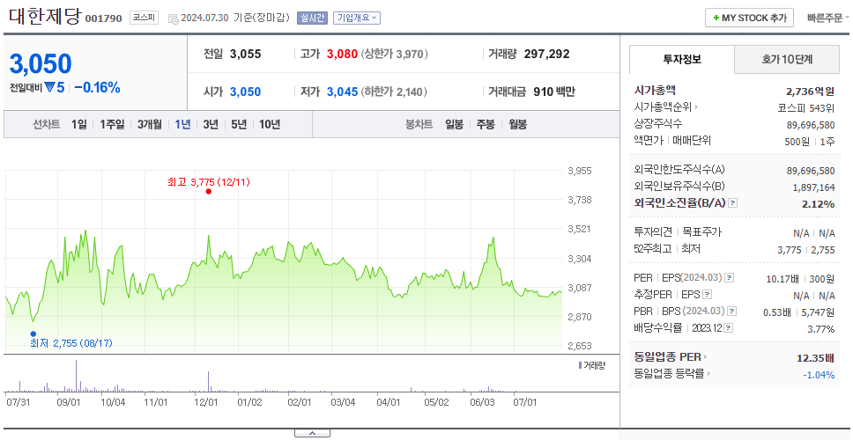Show the 월봉 candlestick chart
Screen dimensions: 853x440
click(x=517, y=124)
